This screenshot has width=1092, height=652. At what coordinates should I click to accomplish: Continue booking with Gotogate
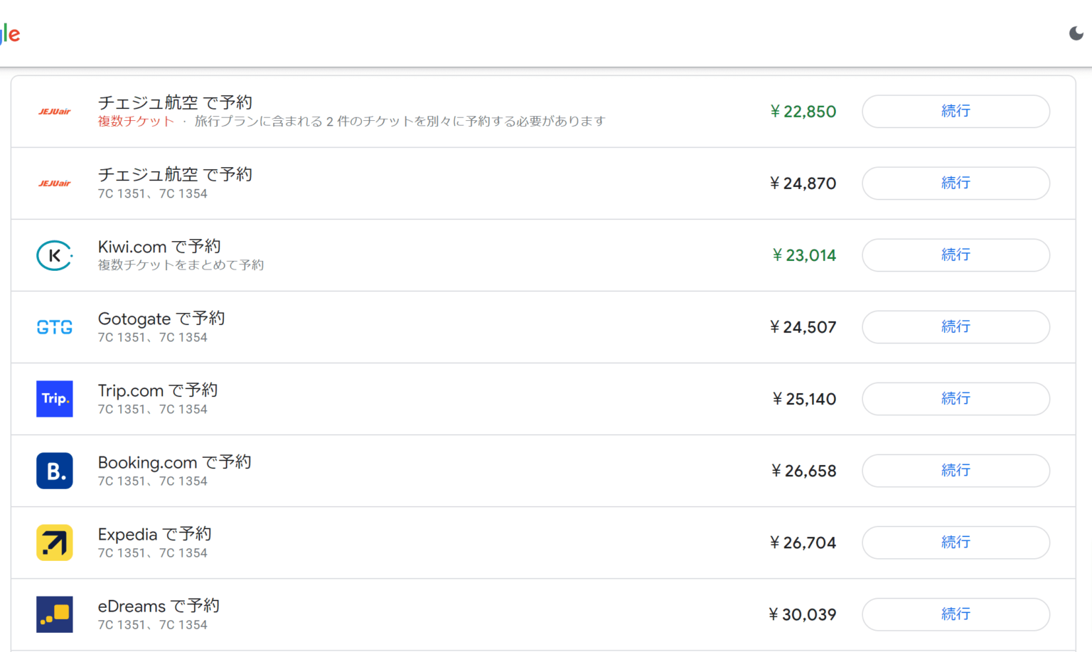(x=955, y=327)
